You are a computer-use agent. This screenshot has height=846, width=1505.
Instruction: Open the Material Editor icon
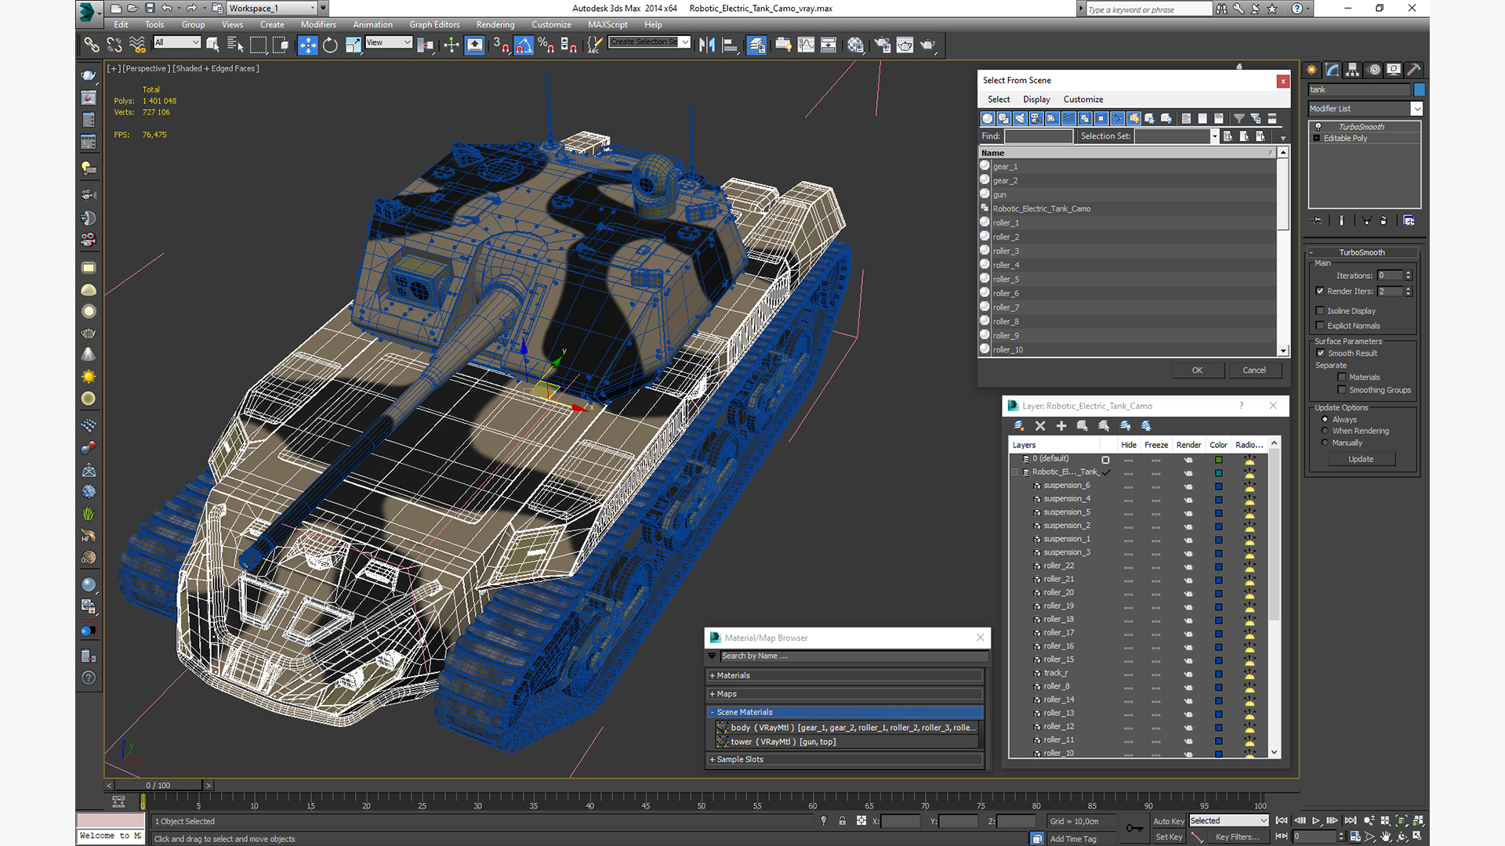pyautogui.click(x=856, y=45)
